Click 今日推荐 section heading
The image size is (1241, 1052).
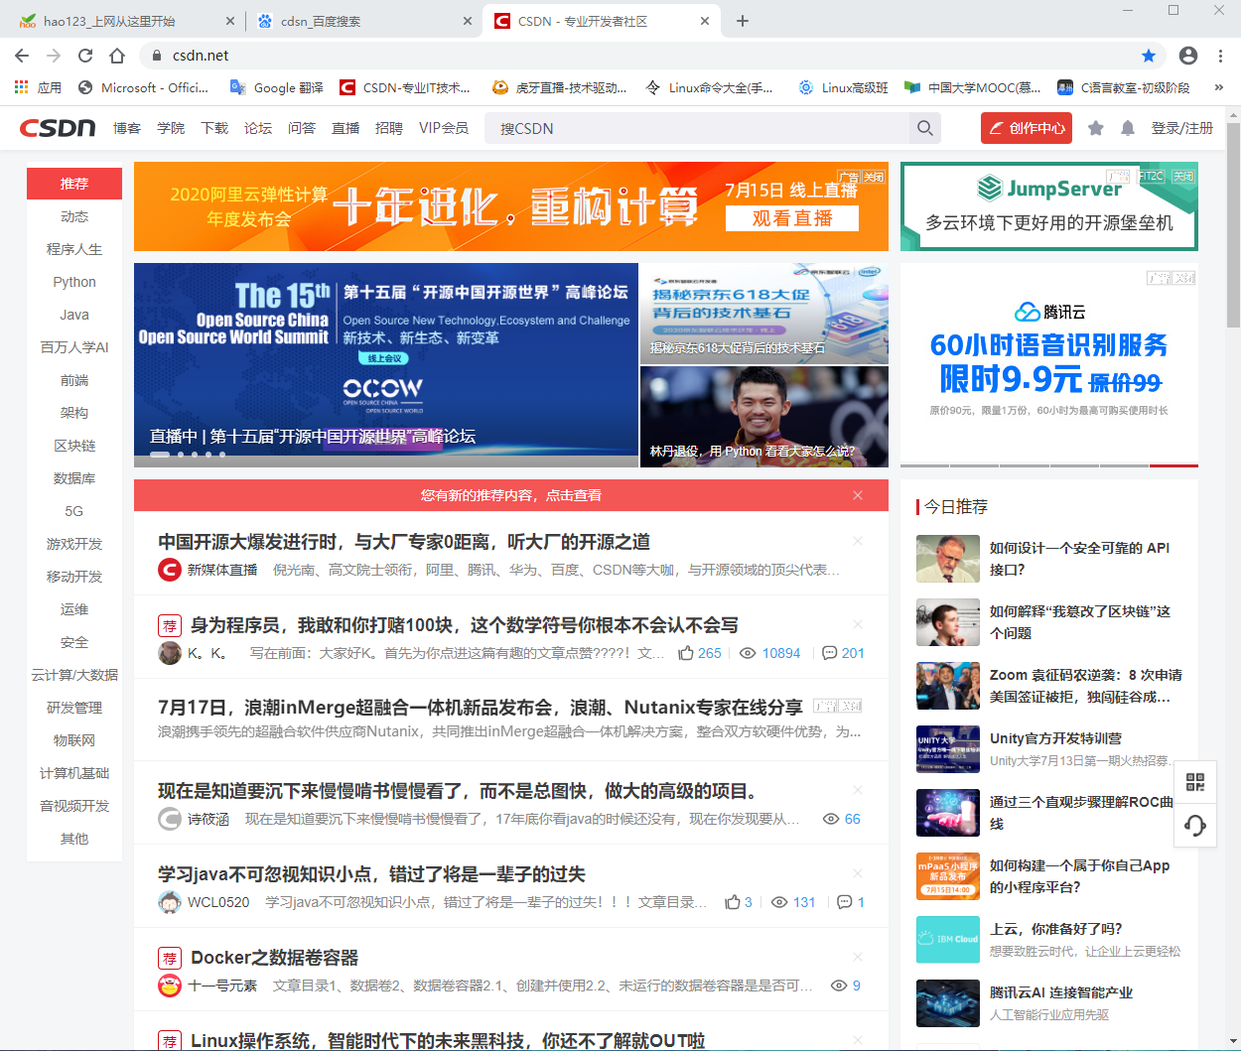point(956,506)
